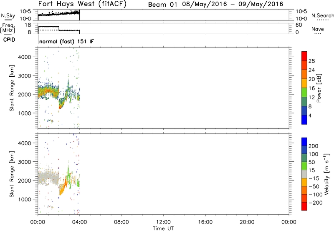Viewport: 334px width, 231px height.
Task: Click the '18' tick on frequency axis
Action: (28, 25)
